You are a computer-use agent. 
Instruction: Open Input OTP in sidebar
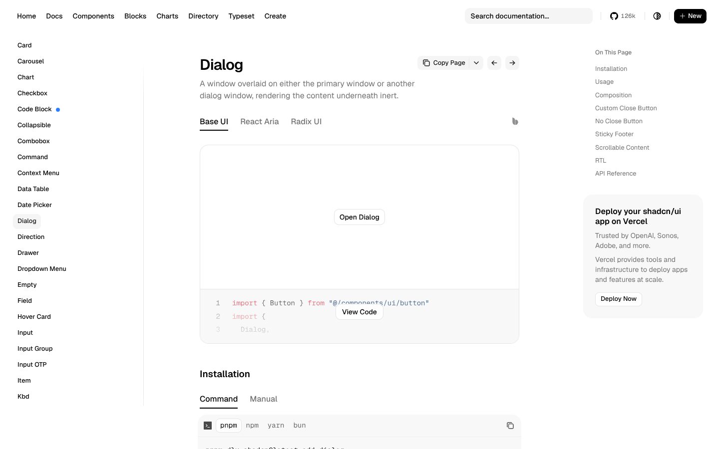tap(32, 365)
